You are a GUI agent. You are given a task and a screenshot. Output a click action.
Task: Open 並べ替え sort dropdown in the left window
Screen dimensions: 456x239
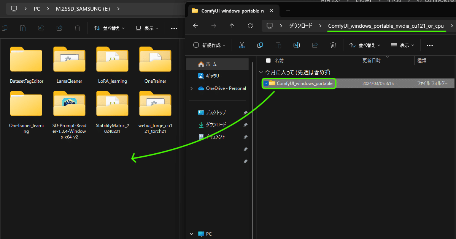tap(110, 28)
